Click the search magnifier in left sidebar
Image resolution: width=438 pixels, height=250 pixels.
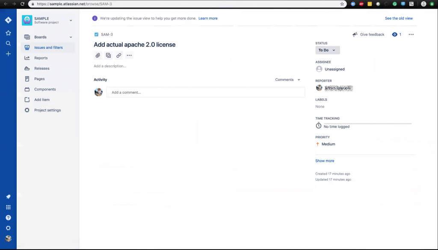[8, 43]
